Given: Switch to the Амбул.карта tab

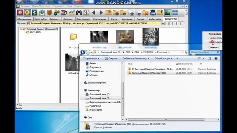Looking at the screenshot, I should (155, 19).
